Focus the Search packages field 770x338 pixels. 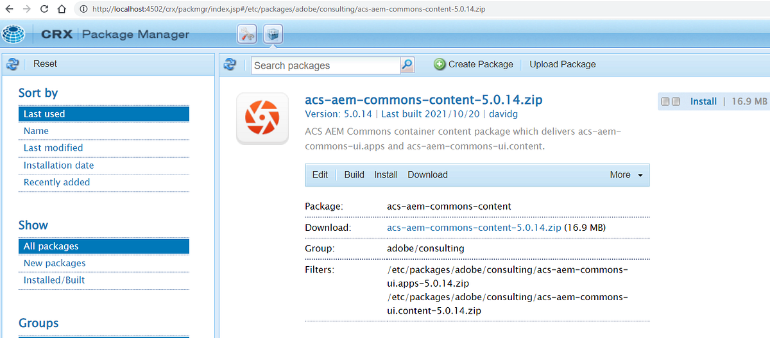point(326,65)
